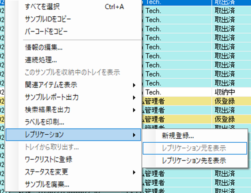The height and width of the screenshot is (193, 251).
Task: Select バーコードをコピー option
Action: 46,32
